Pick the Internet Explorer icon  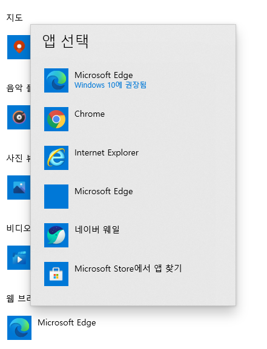[x=56, y=158]
